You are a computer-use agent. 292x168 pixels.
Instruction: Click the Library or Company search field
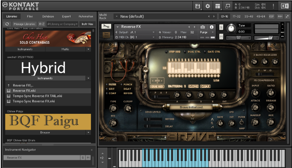point(62,24)
